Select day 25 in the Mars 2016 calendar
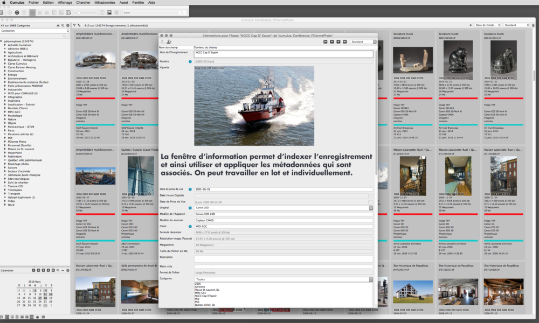539x323 pixels. tap(46, 301)
